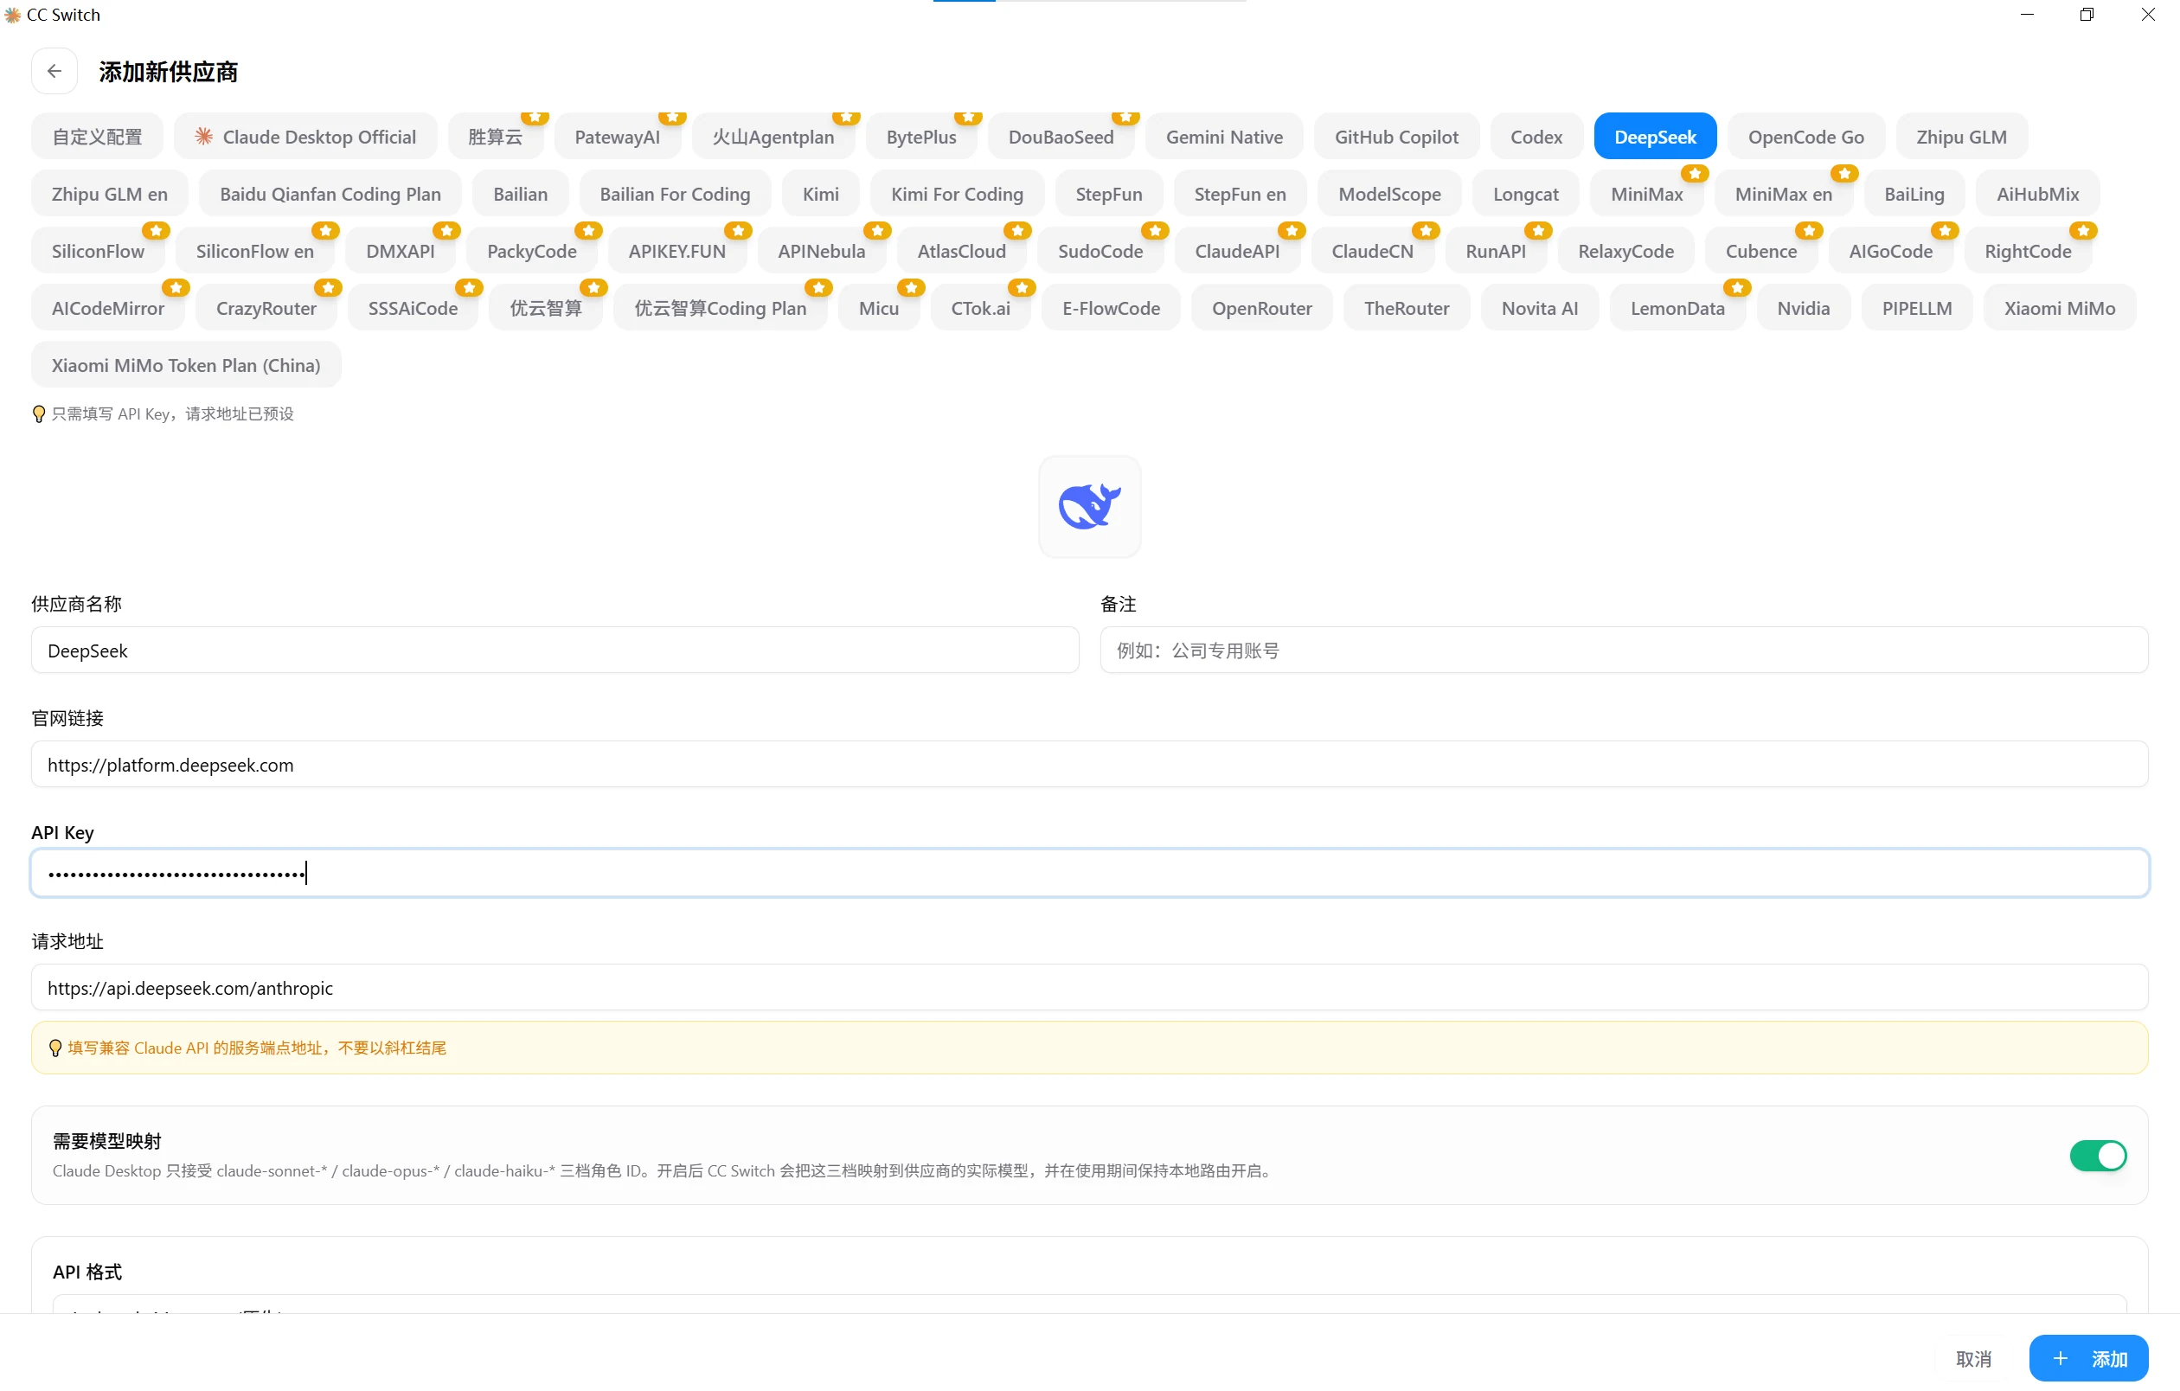2180x1391 pixels.
Task: Select the ClaudeCN preset
Action: (x=1373, y=251)
